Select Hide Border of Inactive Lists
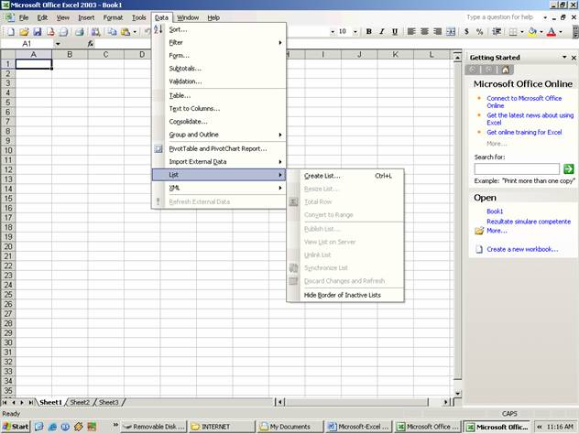This screenshot has width=579, height=434. [x=345, y=295]
